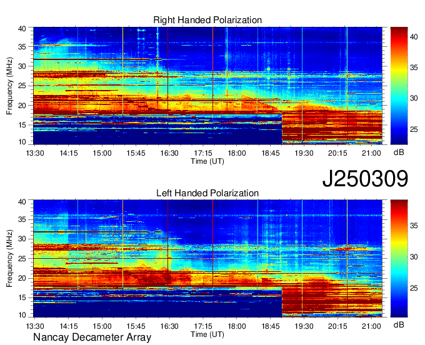Click the "35" dB label on the top colorbar
The width and height of the screenshot is (425, 345).
(x=414, y=67)
